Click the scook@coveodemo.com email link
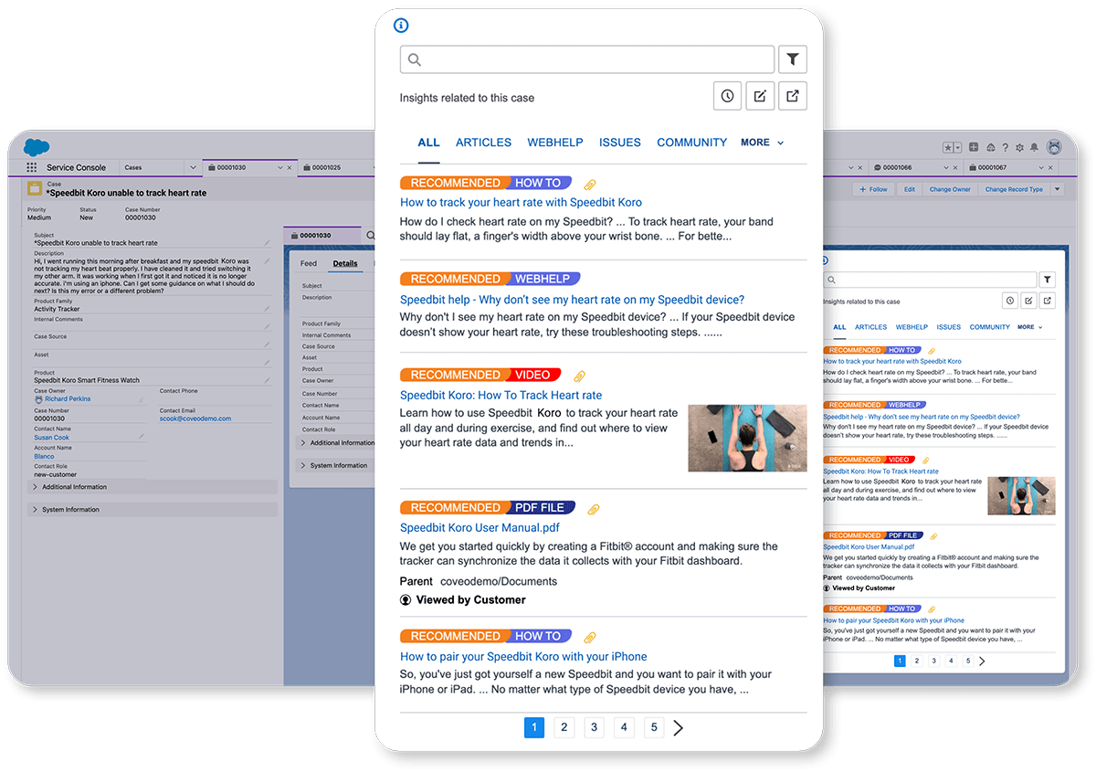This screenshot has width=1096, height=773. pyautogui.click(x=195, y=418)
